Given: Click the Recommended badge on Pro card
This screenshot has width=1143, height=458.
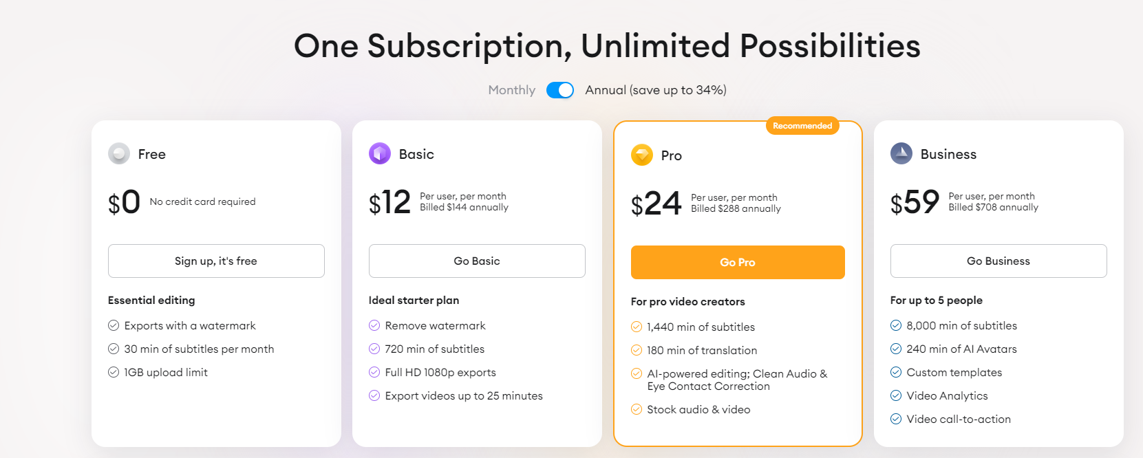Looking at the screenshot, I should [802, 126].
